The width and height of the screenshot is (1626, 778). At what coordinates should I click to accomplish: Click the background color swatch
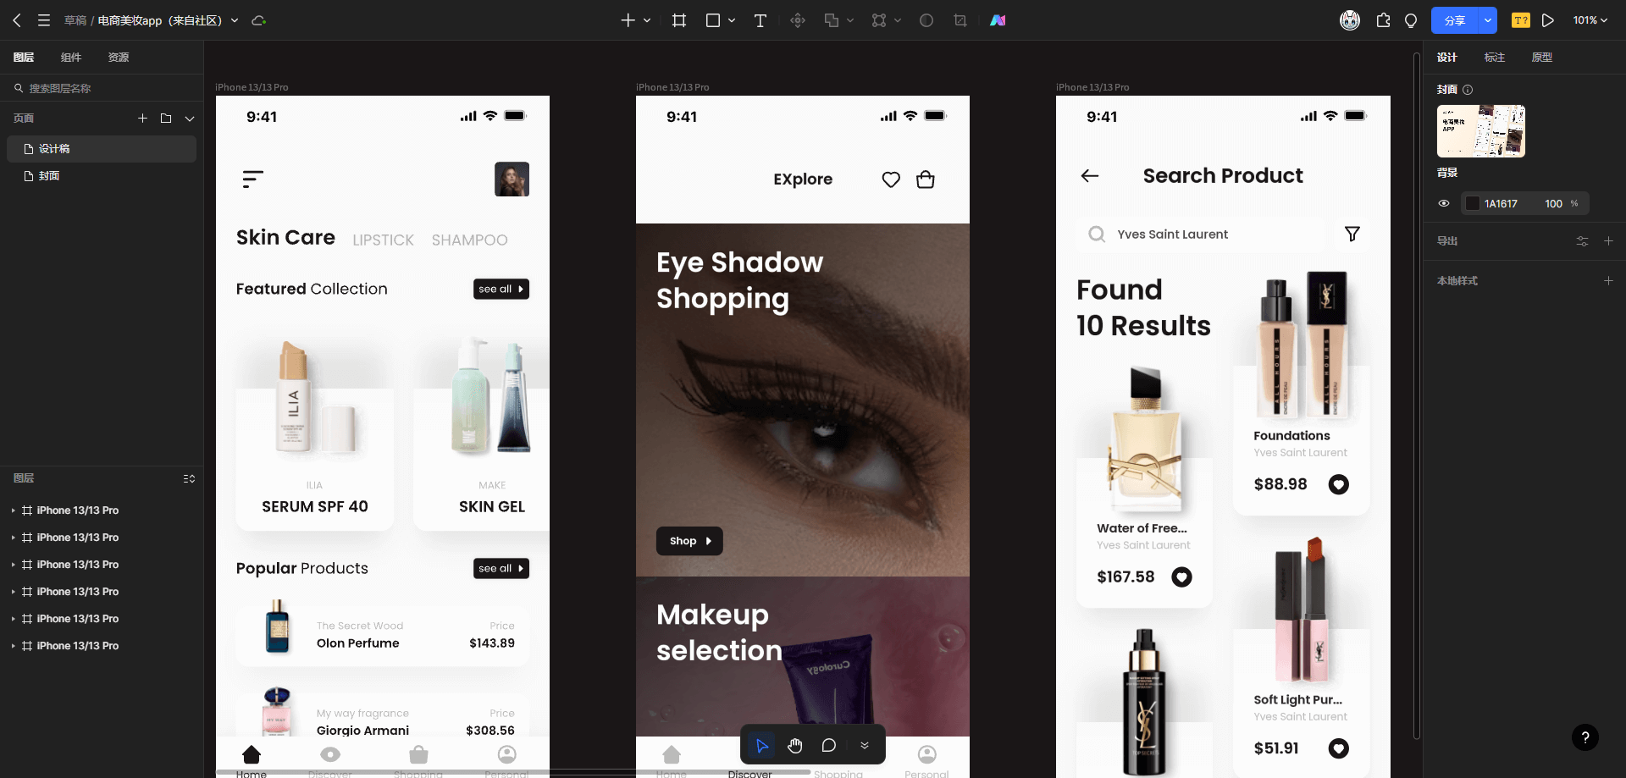(x=1473, y=203)
